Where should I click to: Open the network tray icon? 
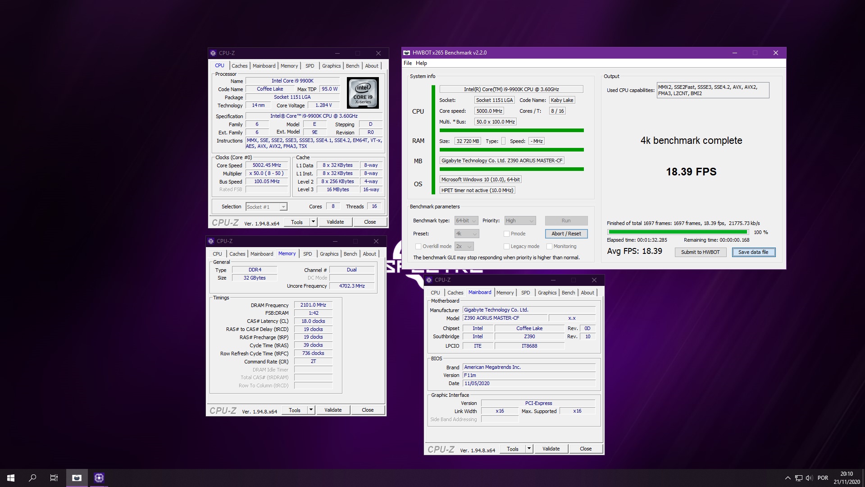pyautogui.click(x=798, y=478)
